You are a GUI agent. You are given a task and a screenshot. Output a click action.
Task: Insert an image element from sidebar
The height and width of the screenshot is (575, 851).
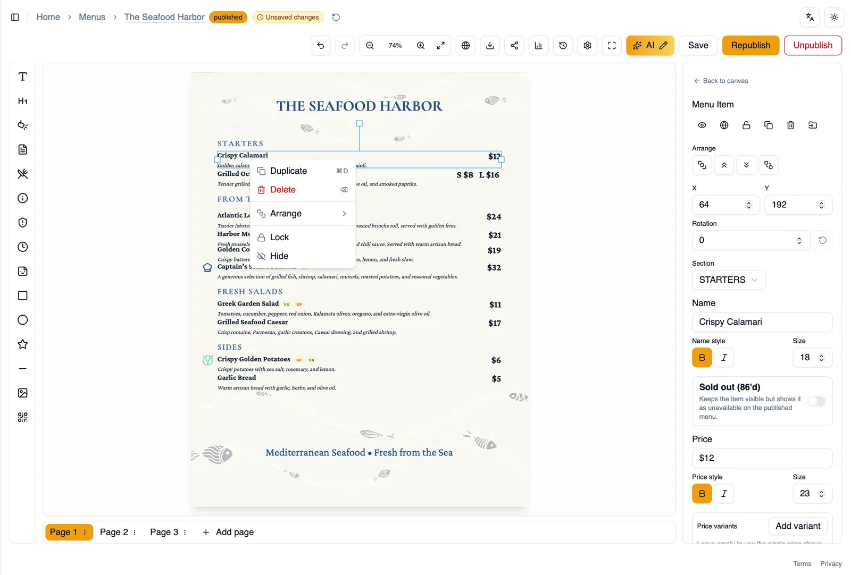click(x=22, y=393)
